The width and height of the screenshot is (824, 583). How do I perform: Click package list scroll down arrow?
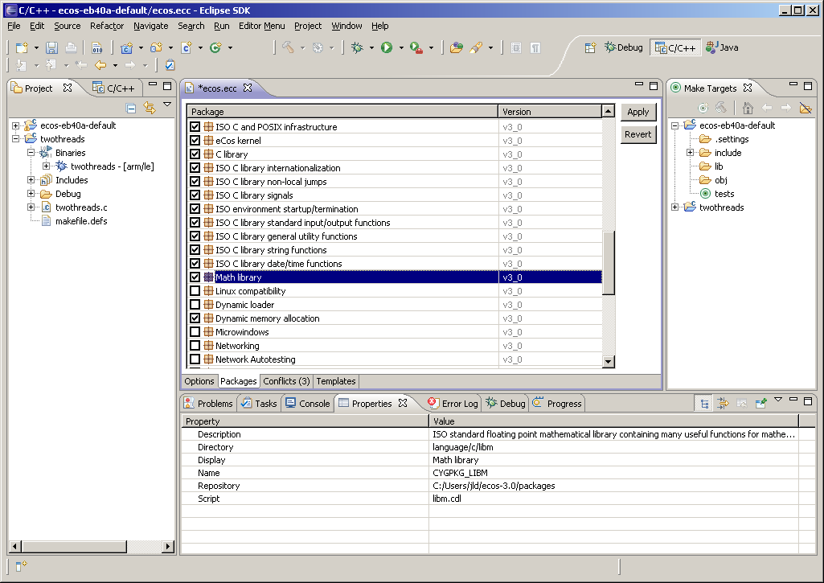coord(608,361)
